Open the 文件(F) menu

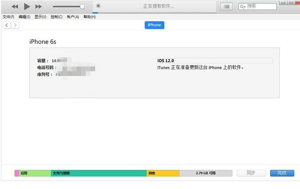pyautogui.click(x=8, y=17)
